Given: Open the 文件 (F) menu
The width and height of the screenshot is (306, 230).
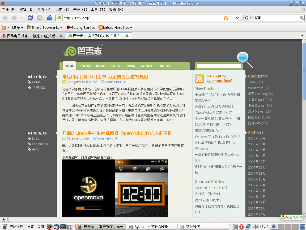Looking at the screenshot, I should 8,9.
